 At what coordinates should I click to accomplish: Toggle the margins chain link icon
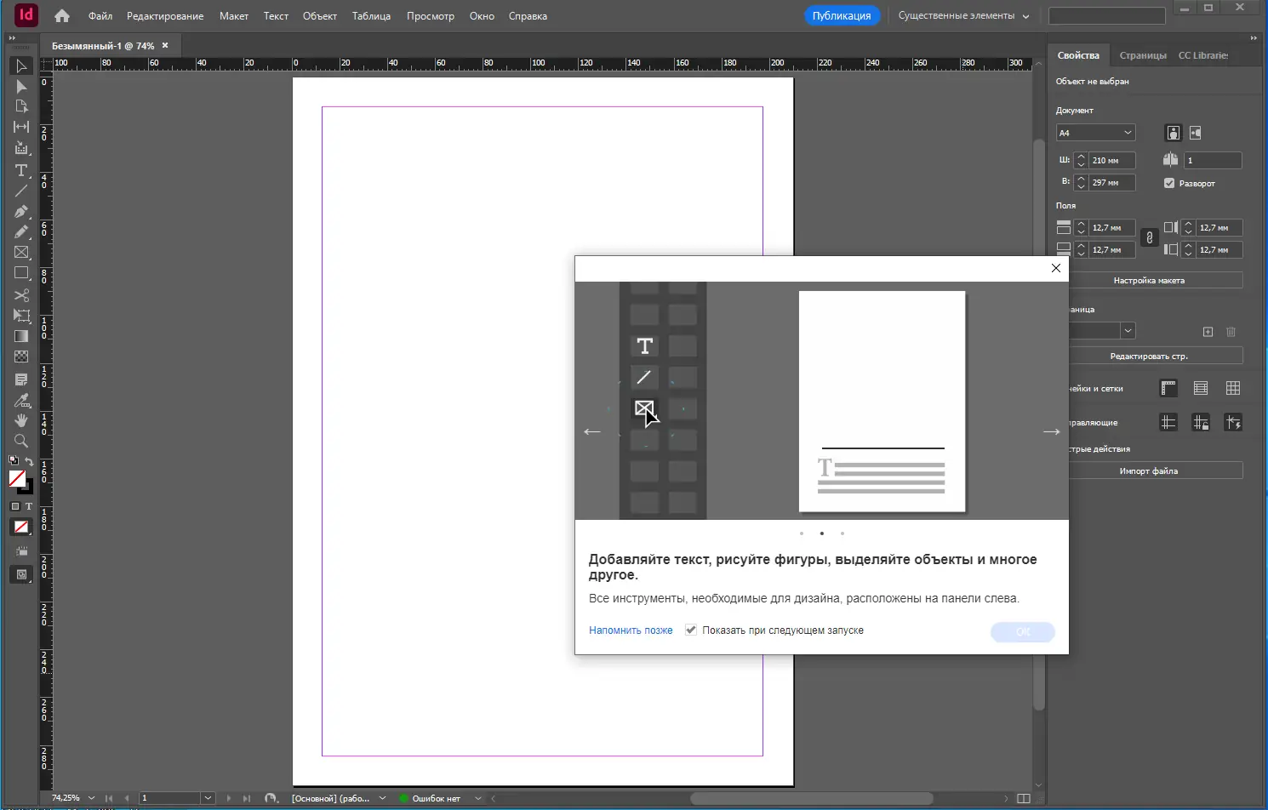[x=1149, y=238]
